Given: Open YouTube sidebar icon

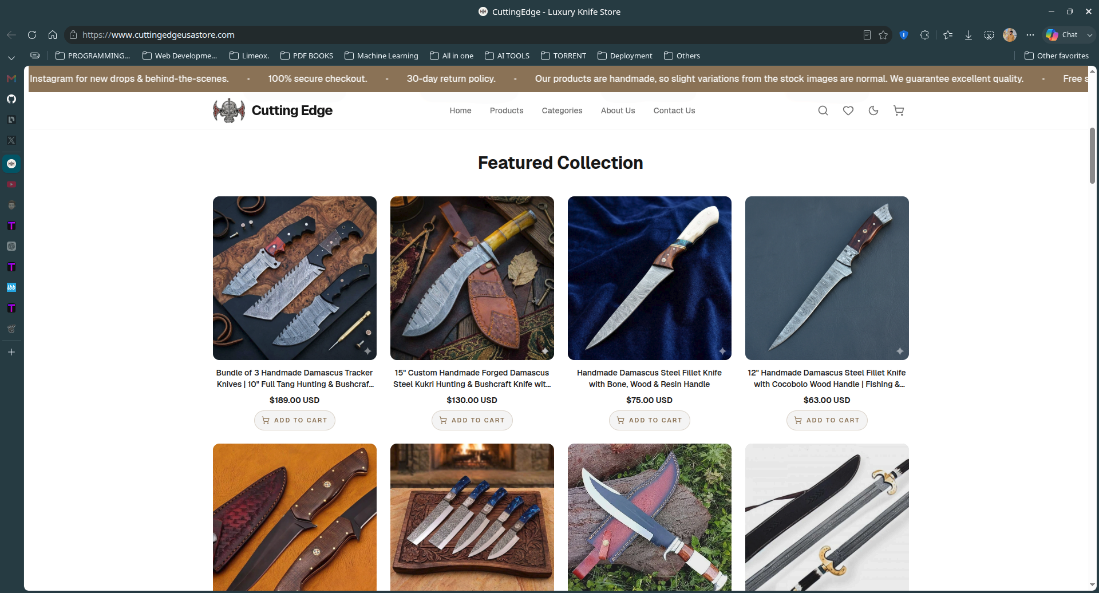Looking at the screenshot, I should [11, 184].
